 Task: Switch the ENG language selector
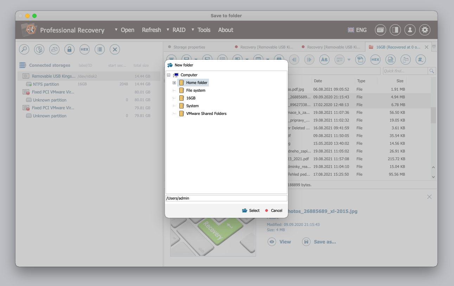(357, 30)
